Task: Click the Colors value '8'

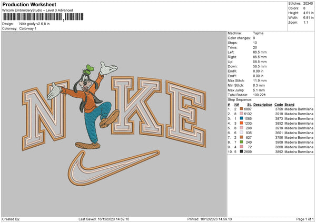Action: pyautogui.click(x=304, y=8)
